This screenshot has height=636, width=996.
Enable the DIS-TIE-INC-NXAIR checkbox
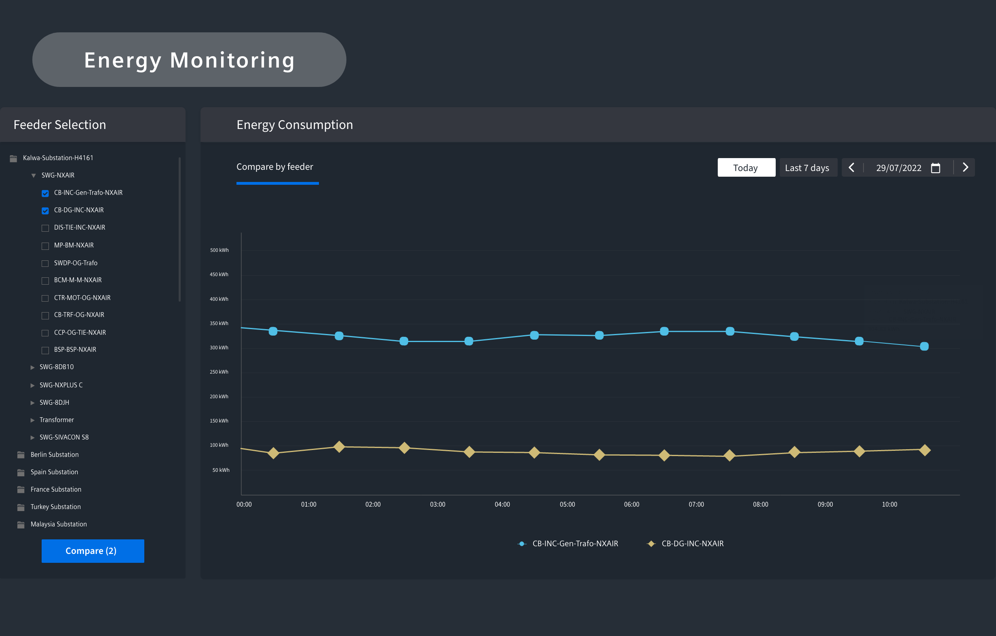tap(45, 228)
